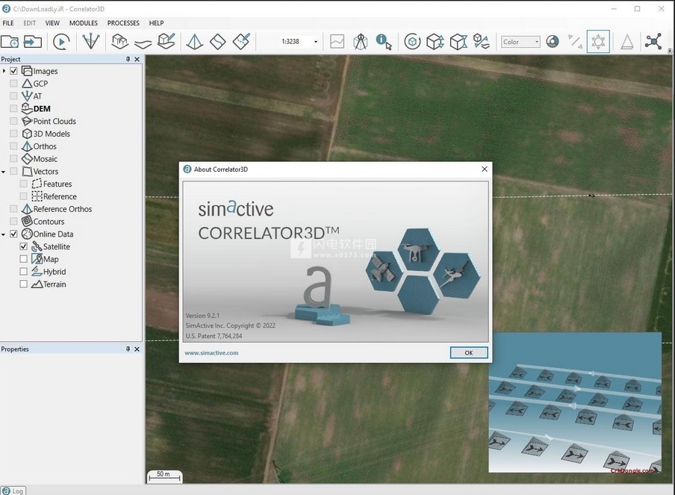Click OK in About Correlator3D dialog

click(x=469, y=352)
